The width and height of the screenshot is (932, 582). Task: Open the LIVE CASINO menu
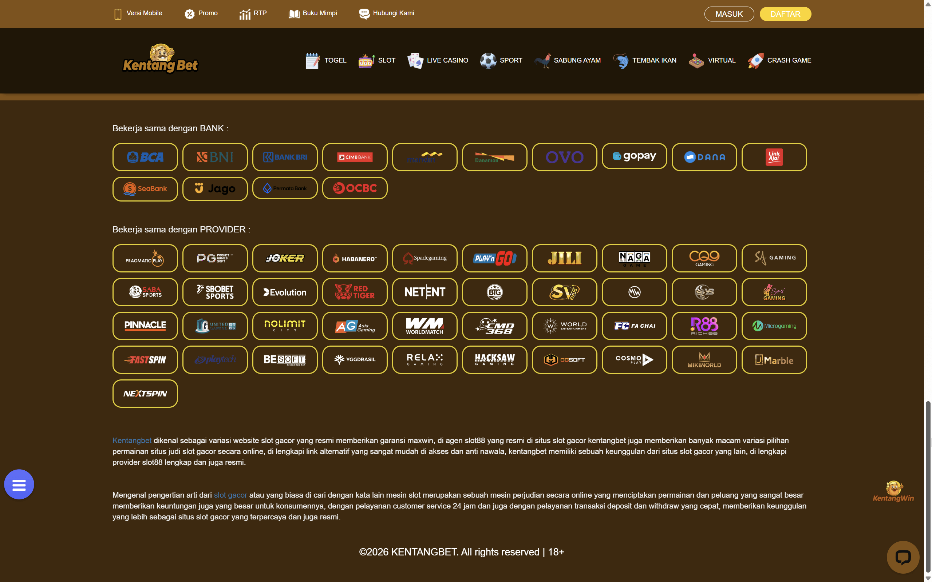tap(438, 60)
